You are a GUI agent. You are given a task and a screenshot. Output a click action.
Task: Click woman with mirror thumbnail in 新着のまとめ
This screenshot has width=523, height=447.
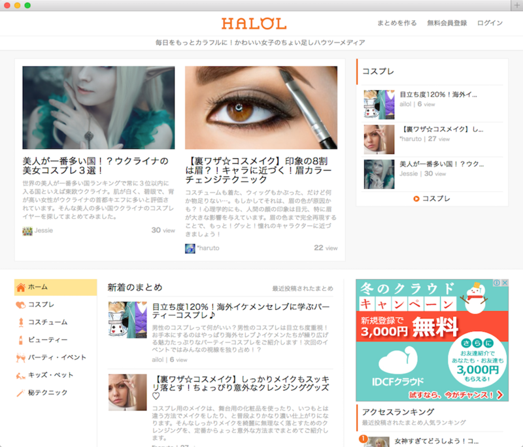point(127,392)
